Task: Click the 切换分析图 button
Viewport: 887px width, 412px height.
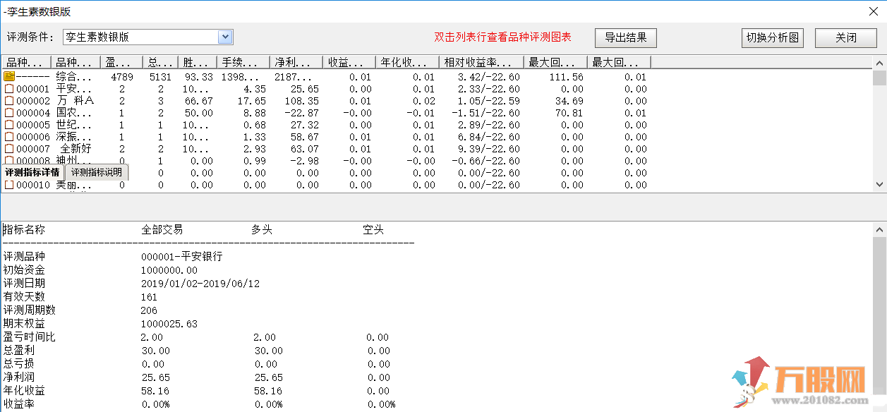Action: point(773,37)
